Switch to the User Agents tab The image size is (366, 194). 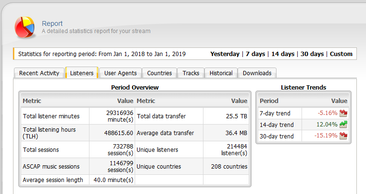tap(120, 73)
